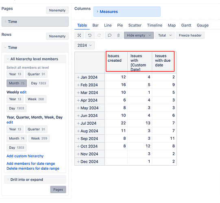Click the export download icon

(x=118, y=35)
